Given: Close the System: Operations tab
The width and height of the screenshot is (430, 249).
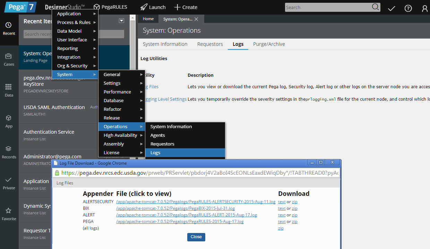Looking at the screenshot, I should (x=196, y=19).
